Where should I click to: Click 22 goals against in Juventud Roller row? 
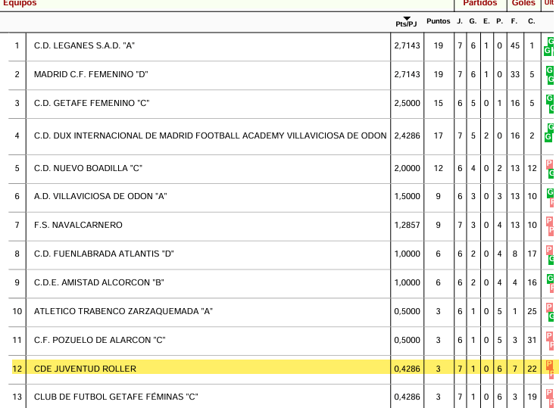tap(532, 369)
